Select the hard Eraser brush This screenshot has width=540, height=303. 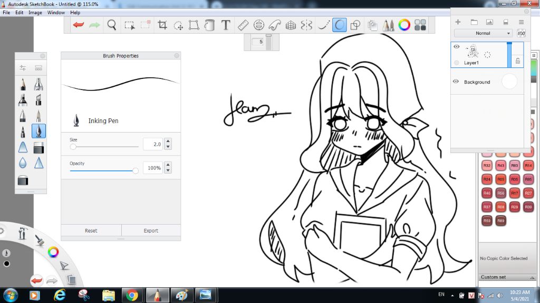[38, 148]
